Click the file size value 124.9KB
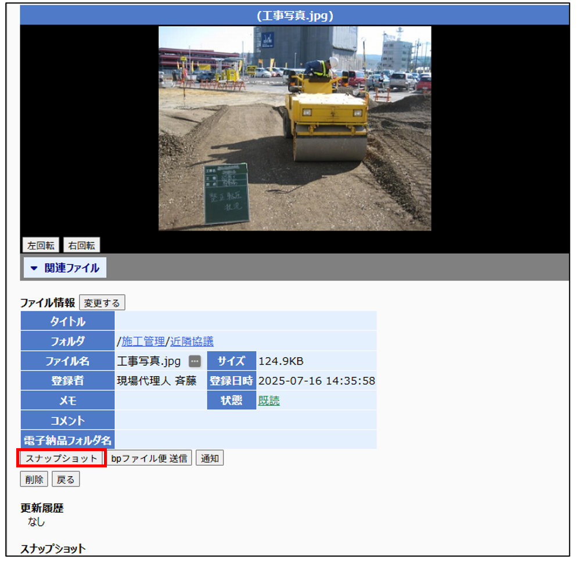Viewport: 579px width, 562px height. tap(280, 362)
